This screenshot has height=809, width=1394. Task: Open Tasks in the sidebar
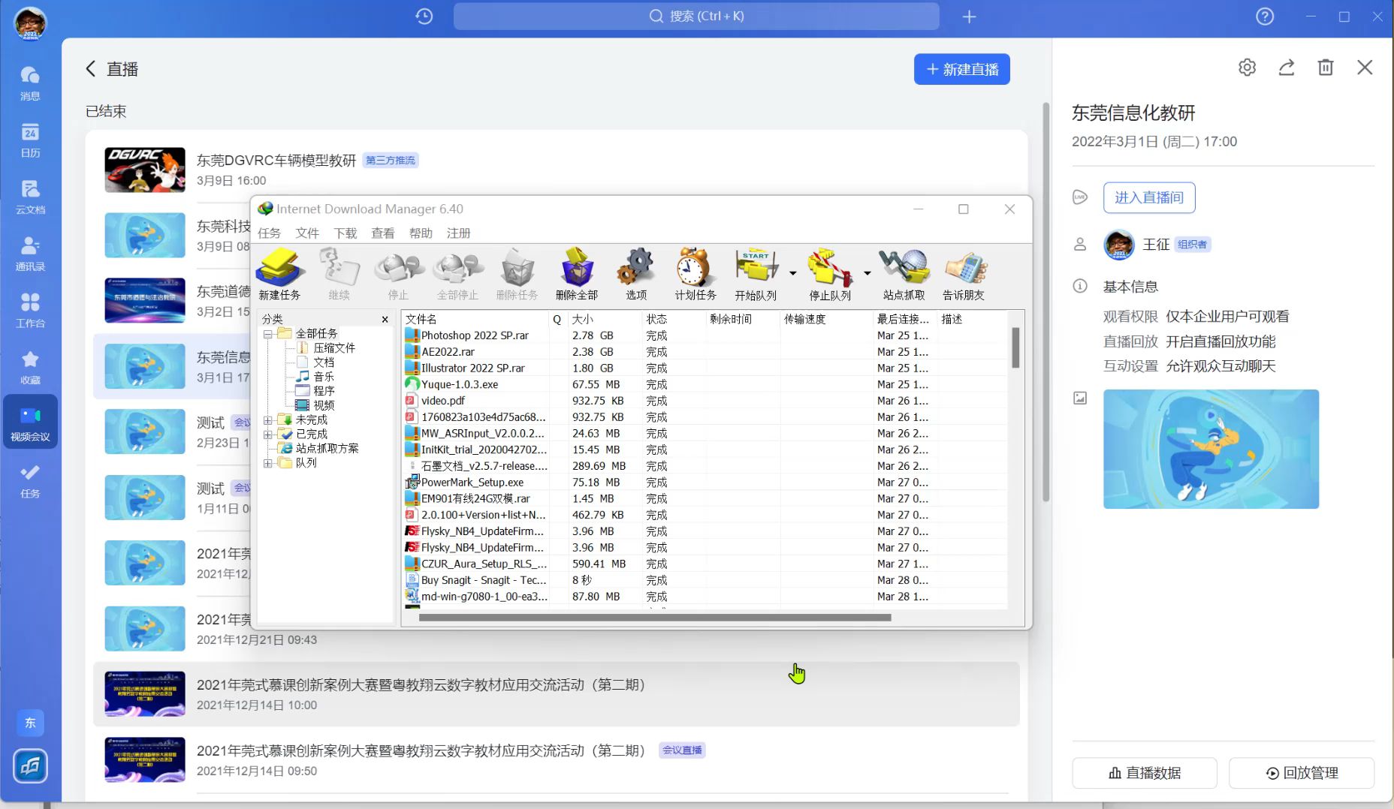30,481
